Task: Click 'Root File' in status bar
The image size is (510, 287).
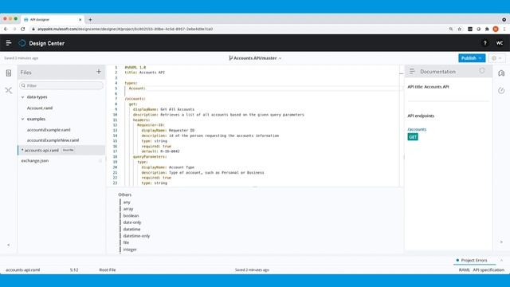Action: (108, 269)
